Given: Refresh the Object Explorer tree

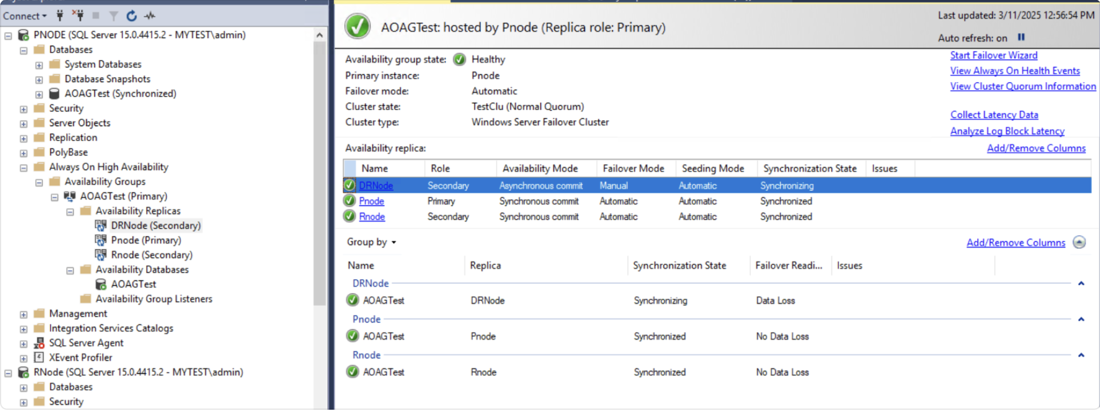Looking at the screenshot, I should click(x=131, y=15).
